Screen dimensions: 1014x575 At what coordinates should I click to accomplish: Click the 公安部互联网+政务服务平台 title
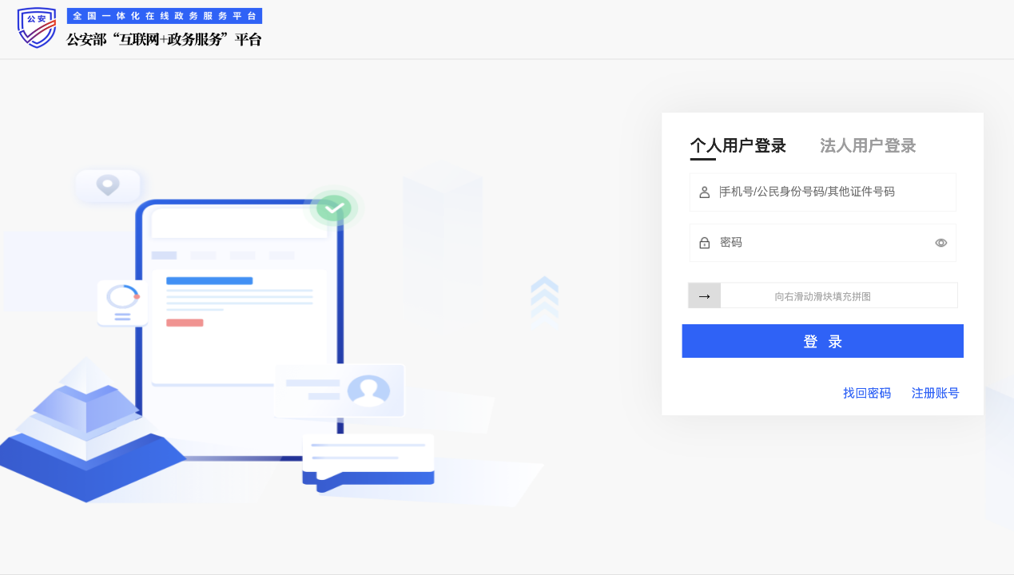(x=165, y=38)
